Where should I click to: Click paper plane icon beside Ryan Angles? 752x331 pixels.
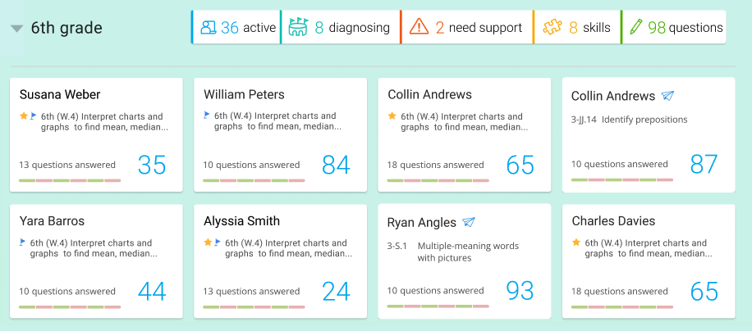coord(469,222)
